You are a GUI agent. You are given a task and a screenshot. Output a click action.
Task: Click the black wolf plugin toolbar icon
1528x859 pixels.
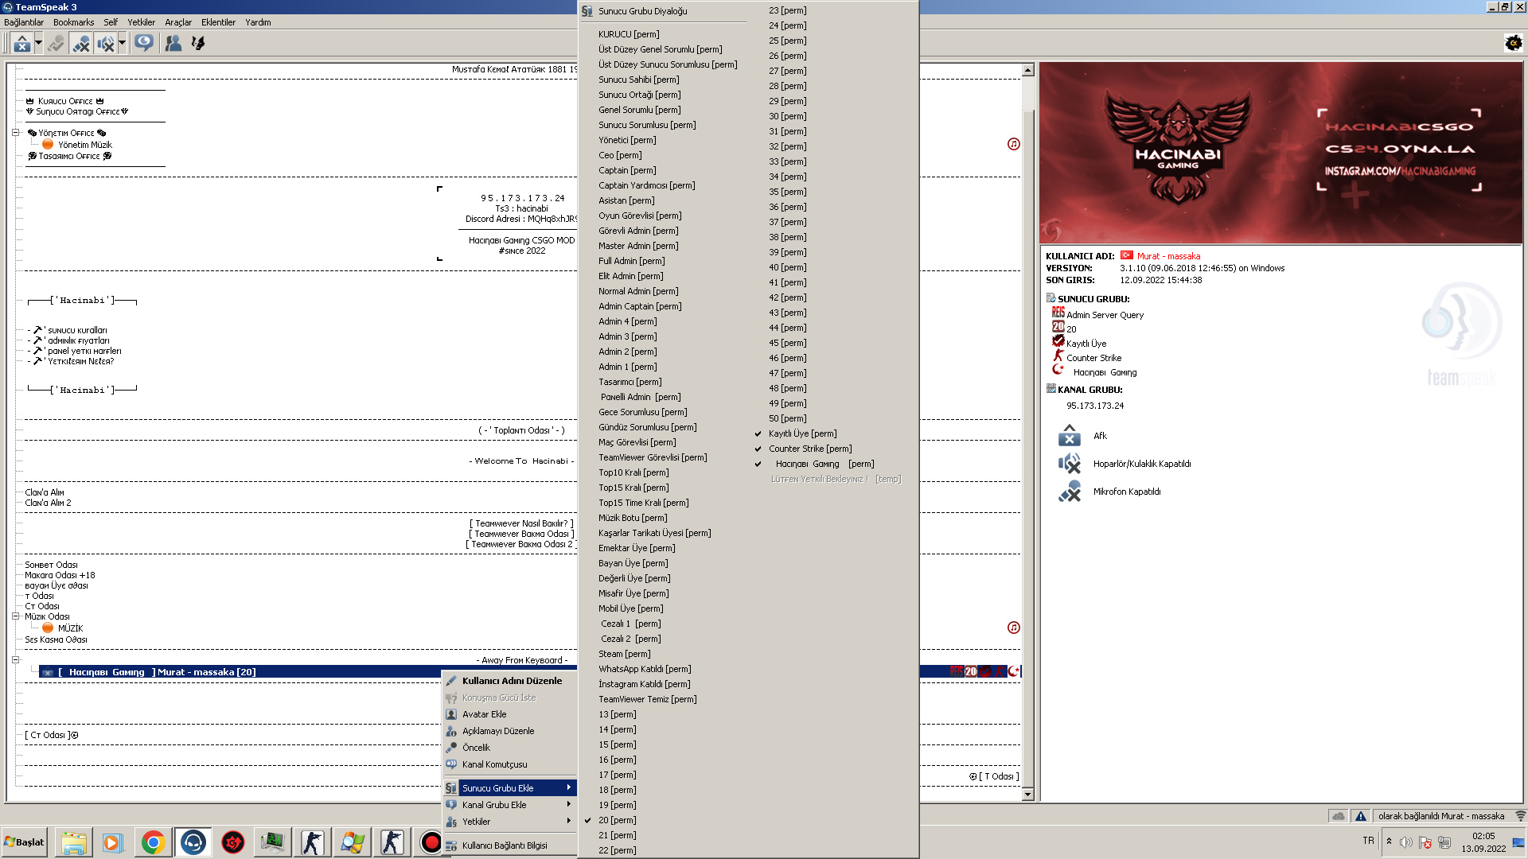[x=198, y=44]
